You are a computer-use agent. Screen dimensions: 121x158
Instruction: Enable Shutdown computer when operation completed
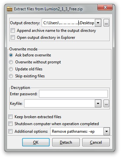point(11,124)
